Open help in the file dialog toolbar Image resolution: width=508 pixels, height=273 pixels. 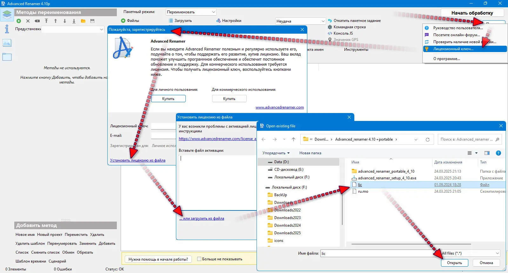498,153
